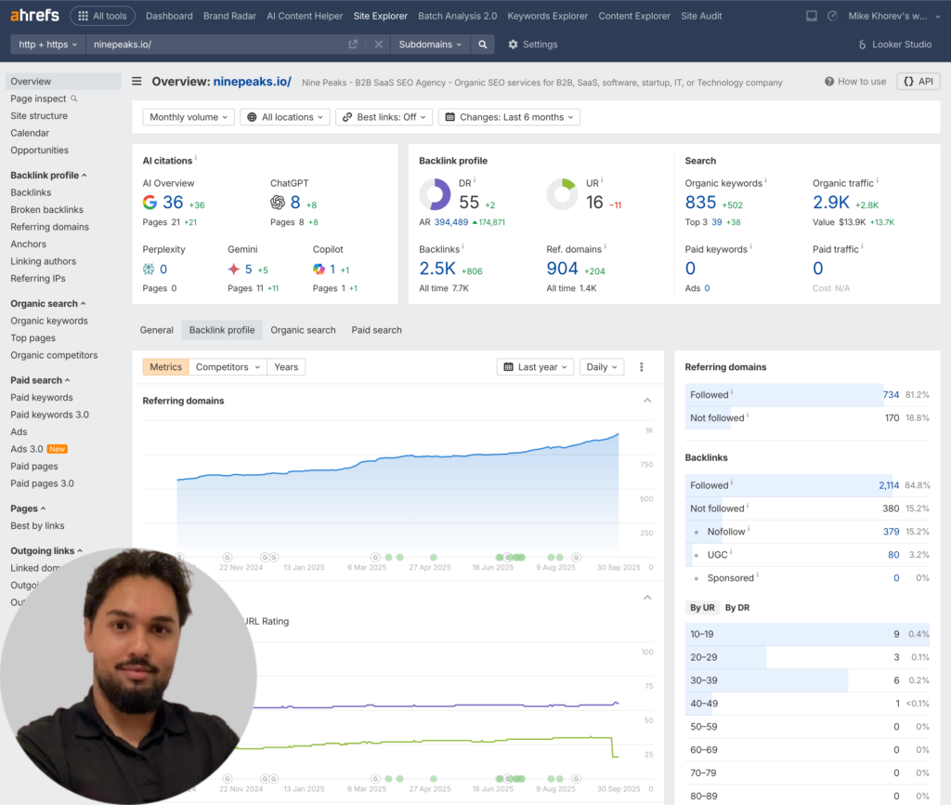Screen dimensions: 951x805
Task: Collapse the Referring domains chart panel
Action: 647,401
